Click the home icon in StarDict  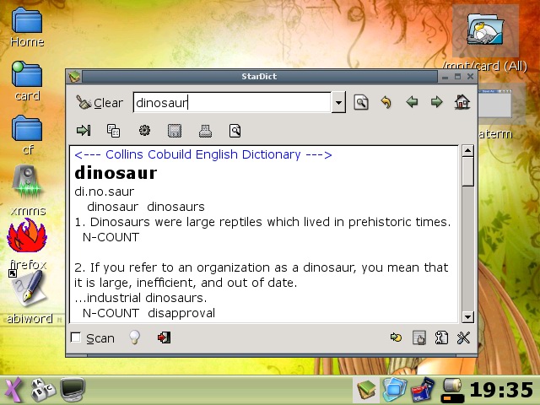pyautogui.click(x=462, y=103)
